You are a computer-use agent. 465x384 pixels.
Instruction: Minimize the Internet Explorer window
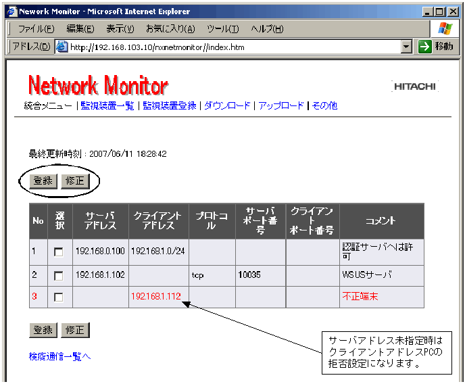tap(427, 12)
